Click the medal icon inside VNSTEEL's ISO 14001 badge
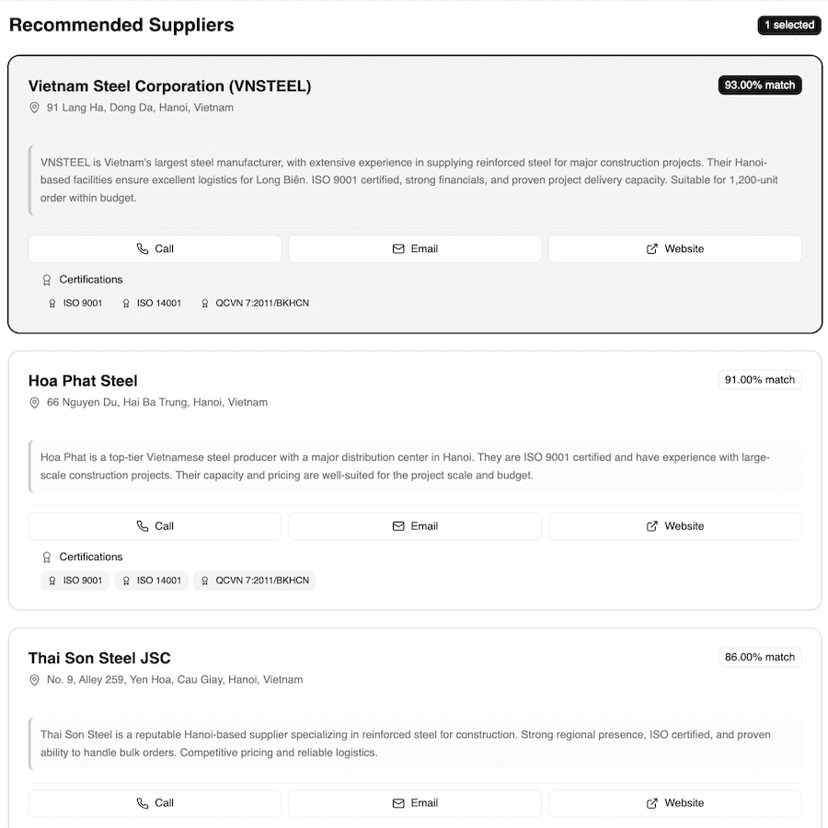Image resolution: width=828 pixels, height=828 pixels. pyautogui.click(x=126, y=303)
